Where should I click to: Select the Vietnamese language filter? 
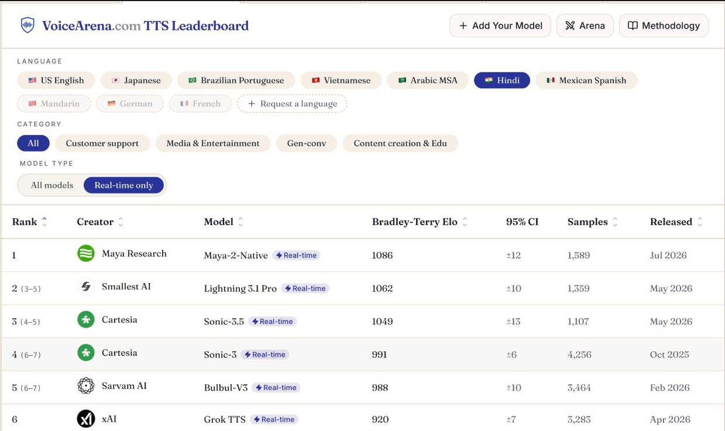(x=341, y=80)
